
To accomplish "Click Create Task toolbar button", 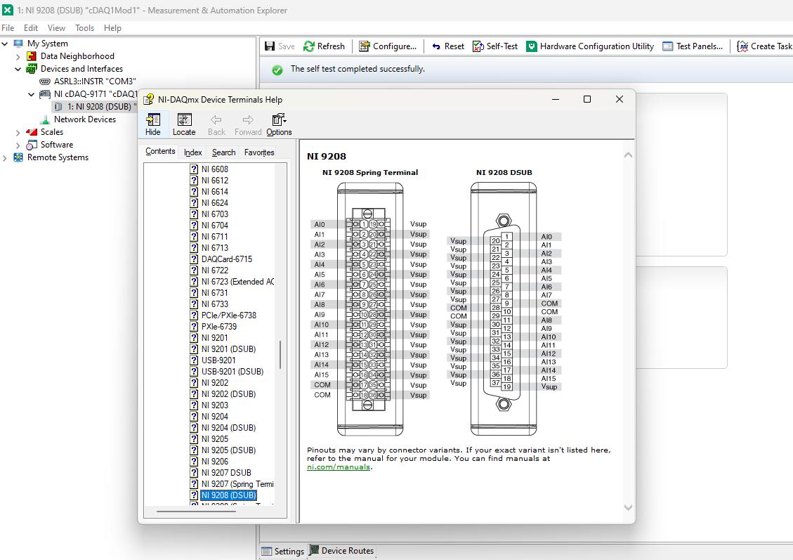I will coord(764,46).
